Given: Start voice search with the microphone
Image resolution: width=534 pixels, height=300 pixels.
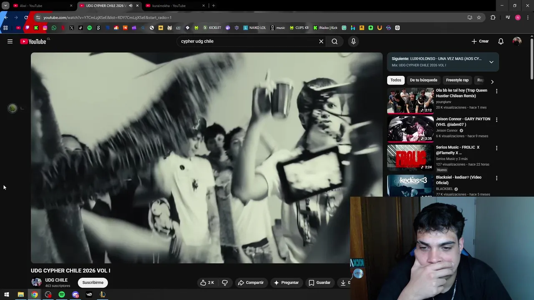Looking at the screenshot, I should click(353, 41).
